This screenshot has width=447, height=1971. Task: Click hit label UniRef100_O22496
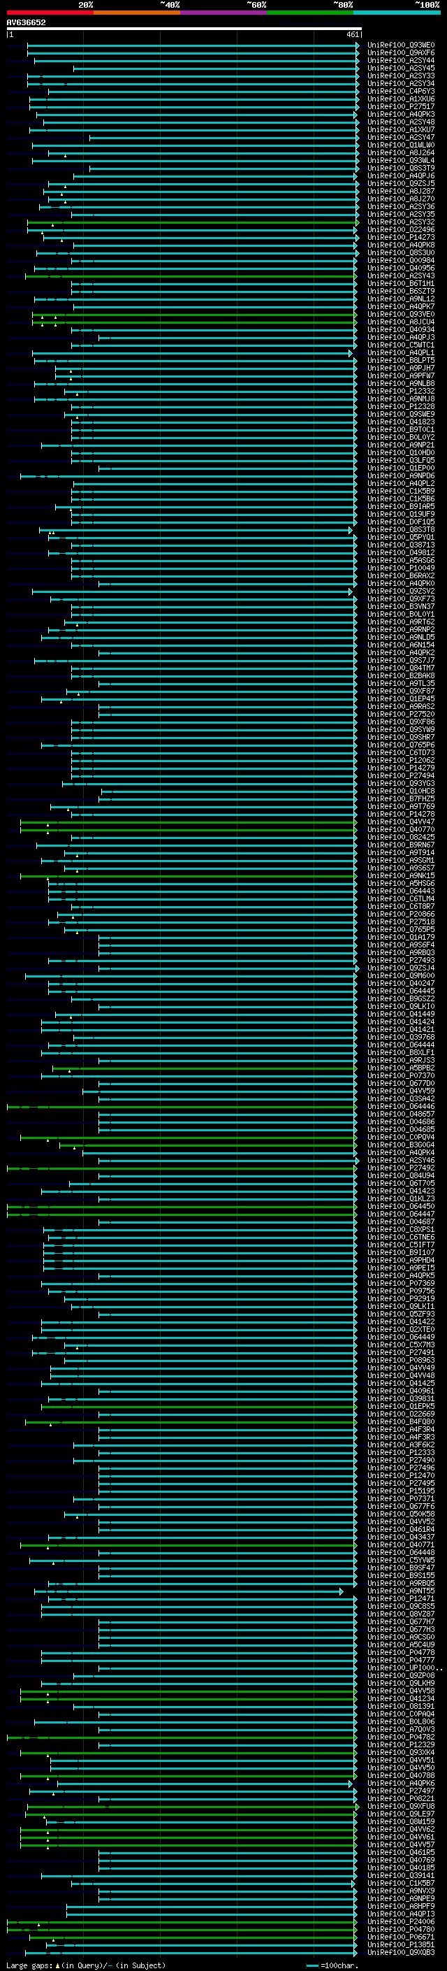tap(401, 229)
